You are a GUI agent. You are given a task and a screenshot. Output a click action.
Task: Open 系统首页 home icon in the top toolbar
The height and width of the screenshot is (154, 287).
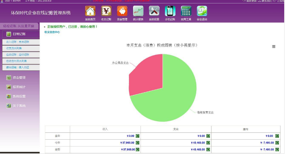tap(90, 11)
